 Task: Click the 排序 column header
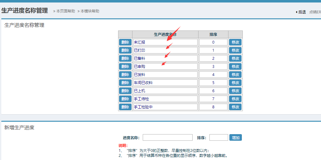point(213,35)
